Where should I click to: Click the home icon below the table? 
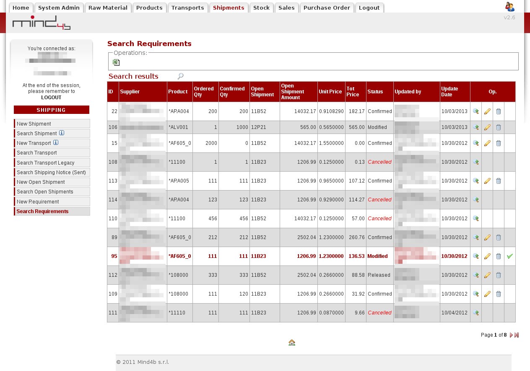(292, 343)
